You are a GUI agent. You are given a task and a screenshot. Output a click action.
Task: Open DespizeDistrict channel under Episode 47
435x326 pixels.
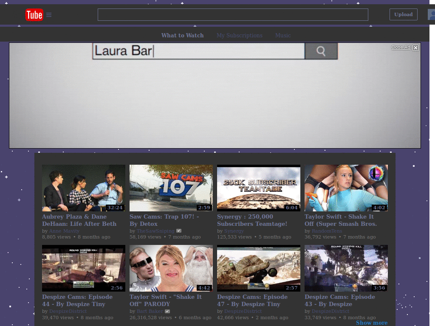point(243,311)
